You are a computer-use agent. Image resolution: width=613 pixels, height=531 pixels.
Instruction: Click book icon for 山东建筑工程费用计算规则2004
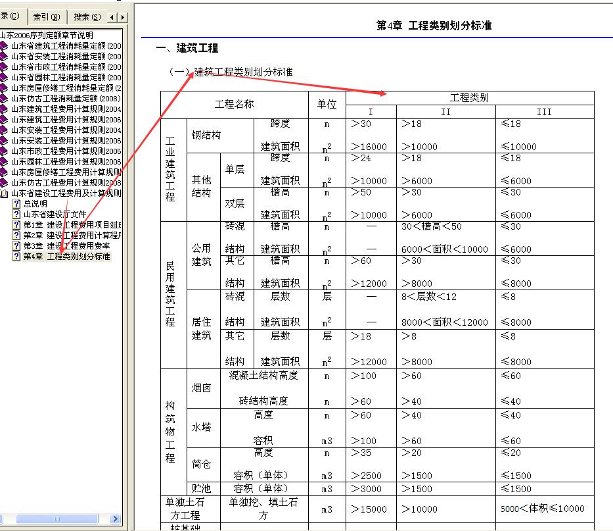pos(4,109)
